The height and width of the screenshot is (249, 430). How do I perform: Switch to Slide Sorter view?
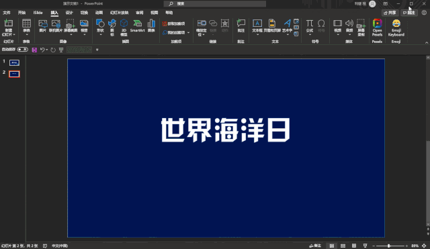point(343,246)
